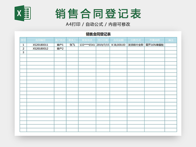Click cell with contract number XS20180011
This screenshot has width=196, height=147.
point(40,45)
